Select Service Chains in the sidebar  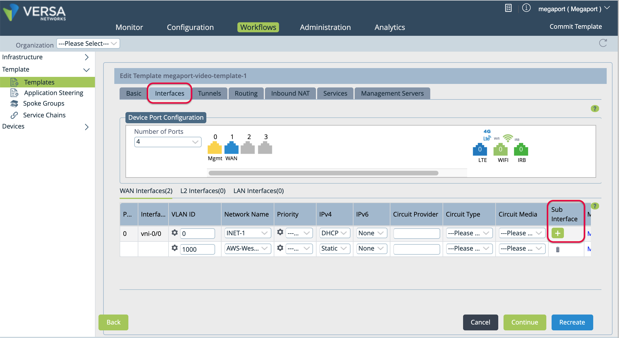point(44,115)
